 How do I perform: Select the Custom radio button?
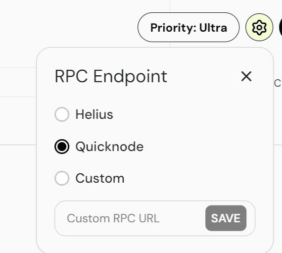[x=62, y=178]
